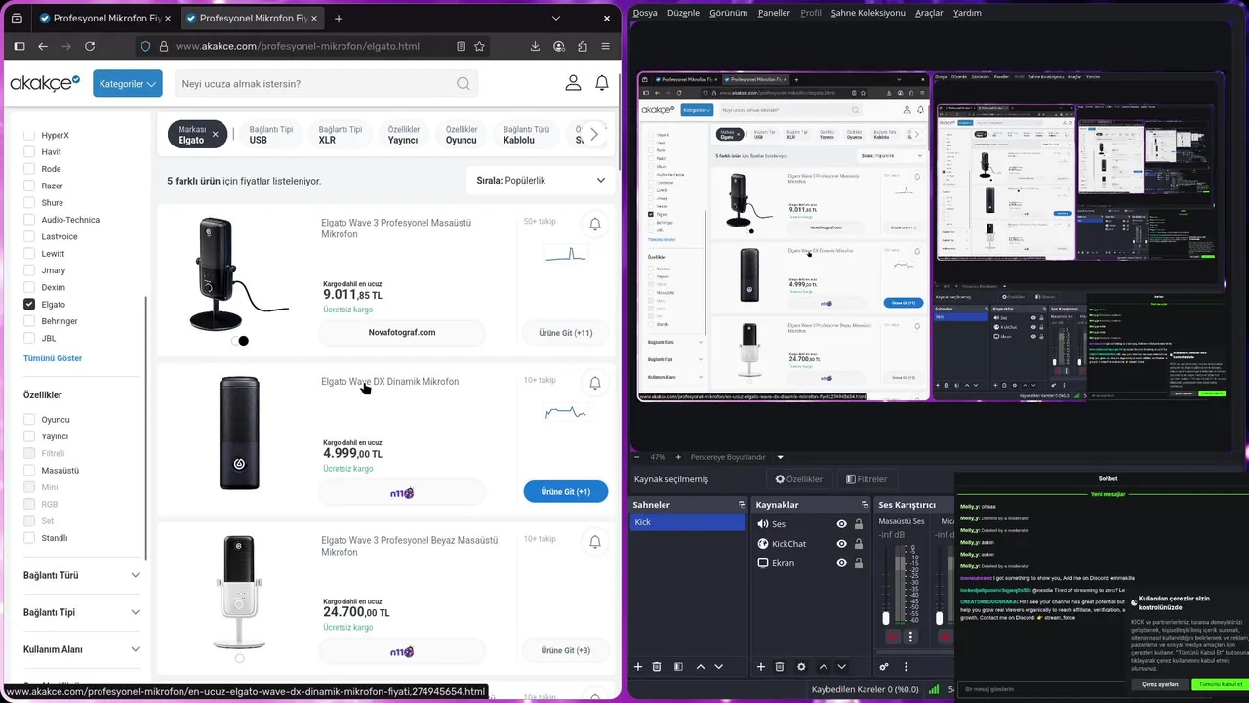The height and width of the screenshot is (703, 1249).
Task: Expand the Bağlantı Tipi filter section
Action: [81, 612]
